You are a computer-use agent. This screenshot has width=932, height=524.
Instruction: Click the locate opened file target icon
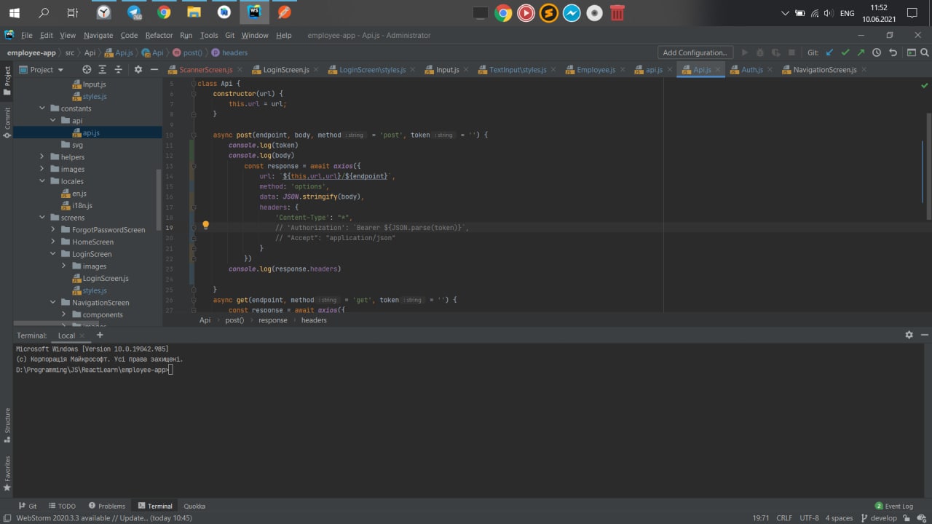(87, 69)
